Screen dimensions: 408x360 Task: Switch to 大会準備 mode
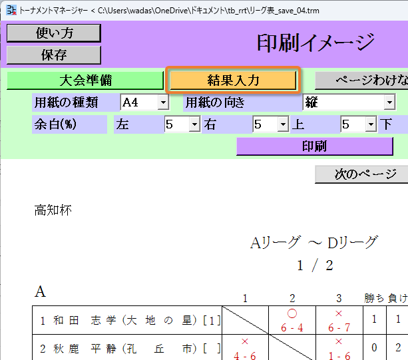click(85, 80)
